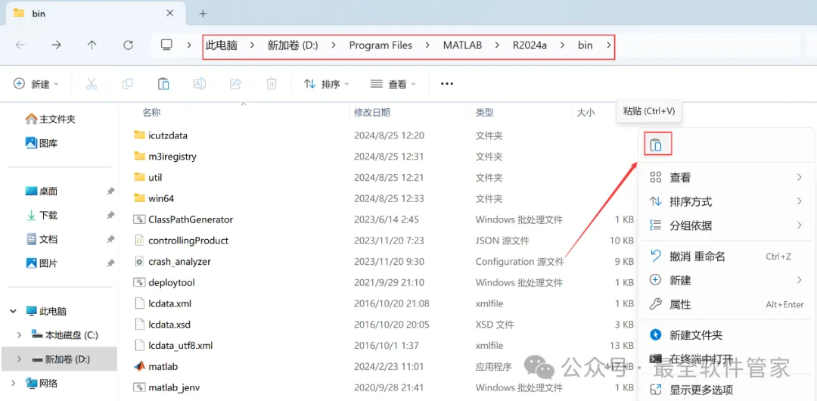Open 图库 in the sidebar
This screenshot has width=817, height=401.
(x=42, y=143)
